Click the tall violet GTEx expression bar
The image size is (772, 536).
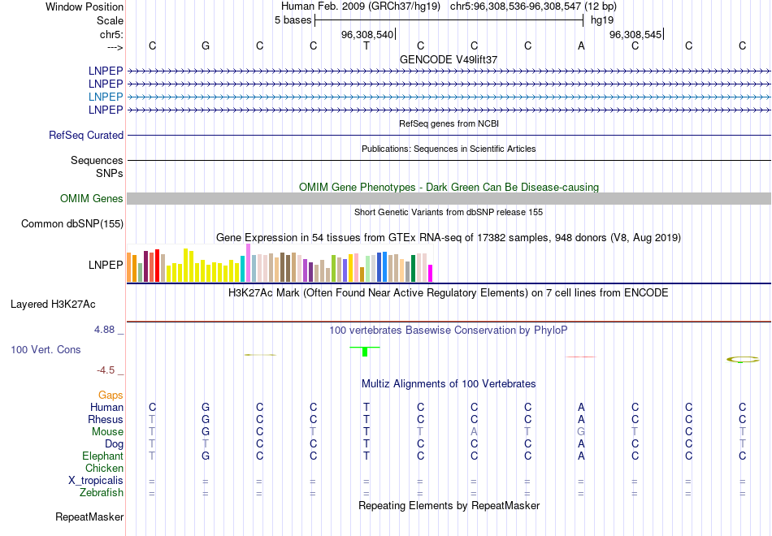coord(248,263)
